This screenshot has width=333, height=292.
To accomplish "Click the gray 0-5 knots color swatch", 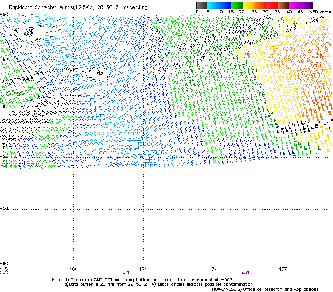I will (x=202, y=5).
